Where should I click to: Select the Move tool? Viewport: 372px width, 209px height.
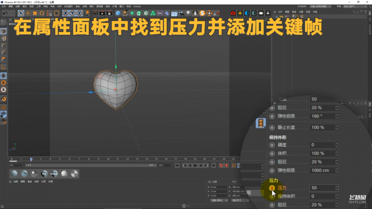(28, 13)
